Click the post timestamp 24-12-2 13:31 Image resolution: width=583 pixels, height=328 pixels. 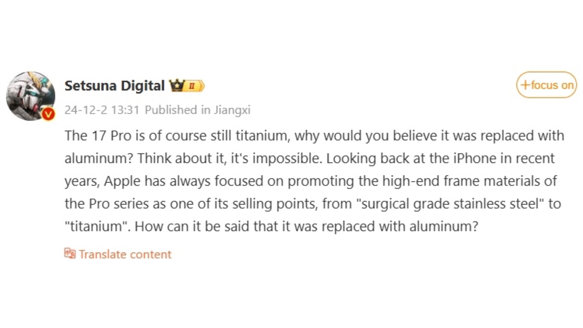coord(102,110)
